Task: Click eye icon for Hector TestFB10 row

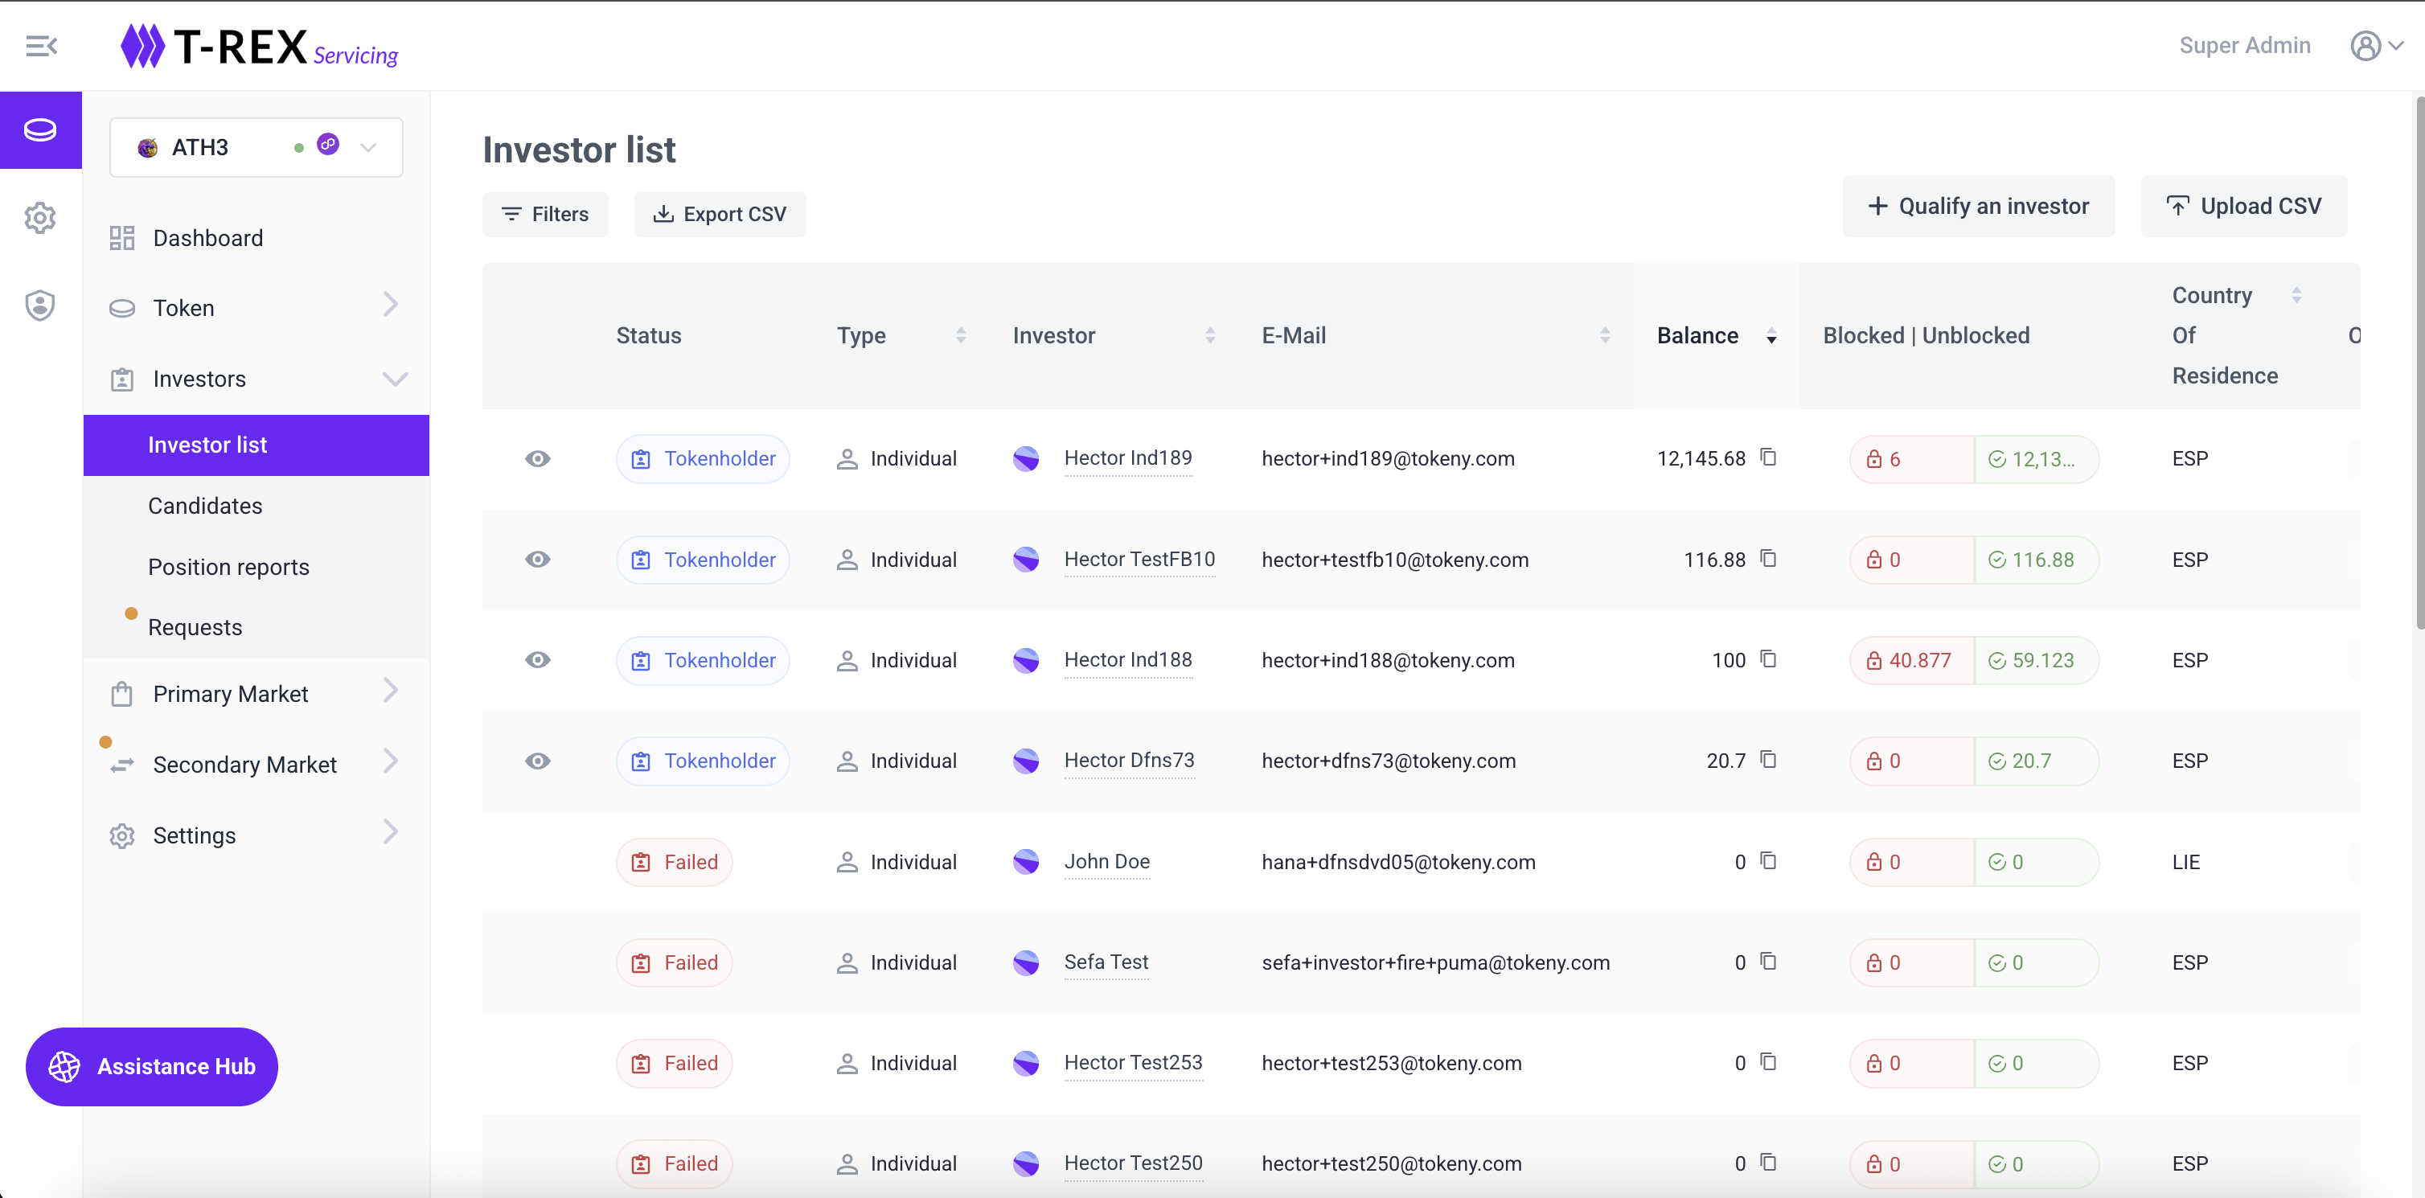Action: (x=538, y=559)
